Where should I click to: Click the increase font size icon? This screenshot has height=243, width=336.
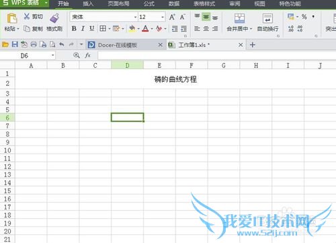click(172, 17)
